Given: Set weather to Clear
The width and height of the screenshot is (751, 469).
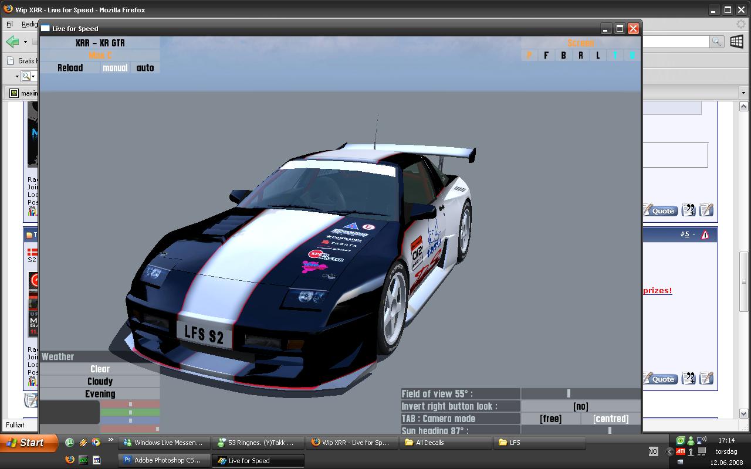Looking at the screenshot, I should coord(100,369).
